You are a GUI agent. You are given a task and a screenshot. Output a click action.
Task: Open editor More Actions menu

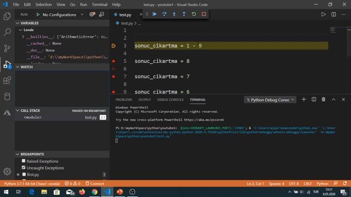pyautogui.click(x=343, y=15)
